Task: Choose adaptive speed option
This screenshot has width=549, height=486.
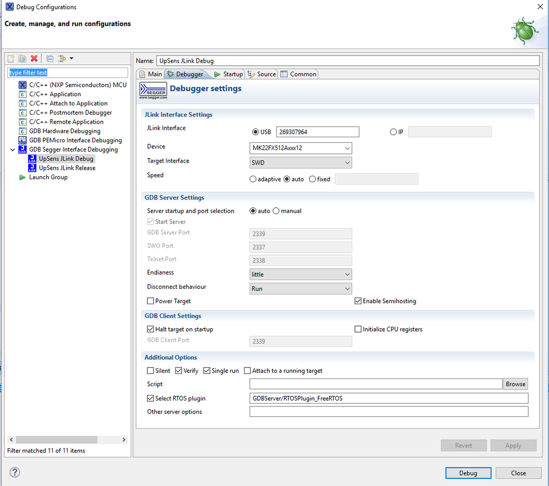Action: pos(253,179)
